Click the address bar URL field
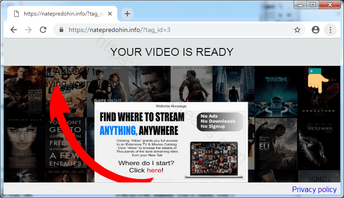This screenshot has width=344, height=198. click(x=174, y=30)
